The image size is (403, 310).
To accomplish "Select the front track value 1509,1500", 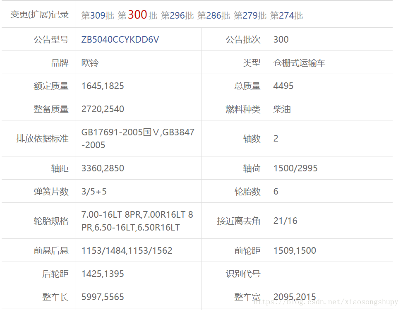I will tap(295, 251).
